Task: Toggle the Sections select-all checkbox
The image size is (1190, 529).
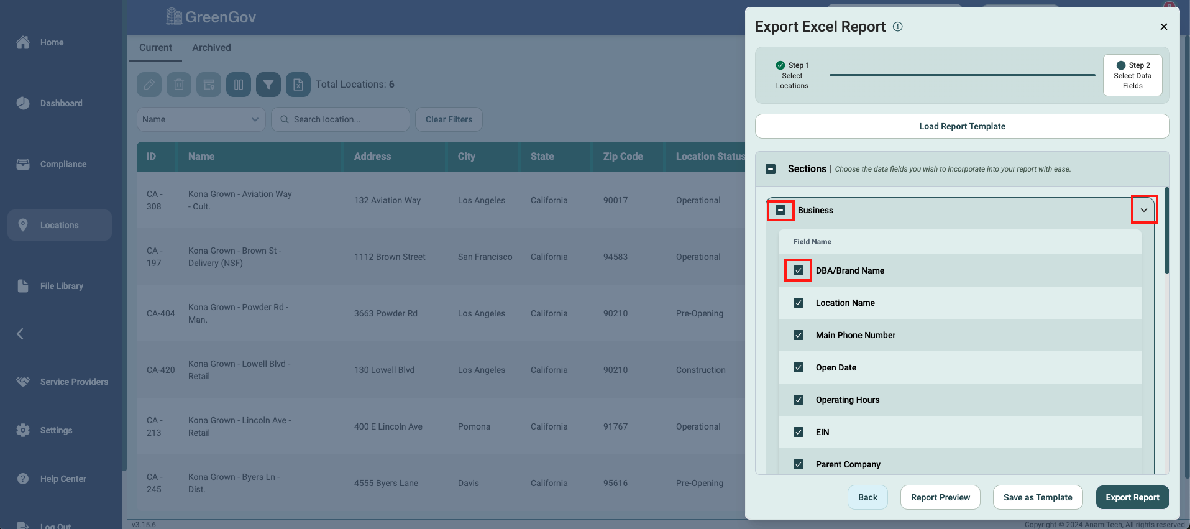Action: point(771,169)
